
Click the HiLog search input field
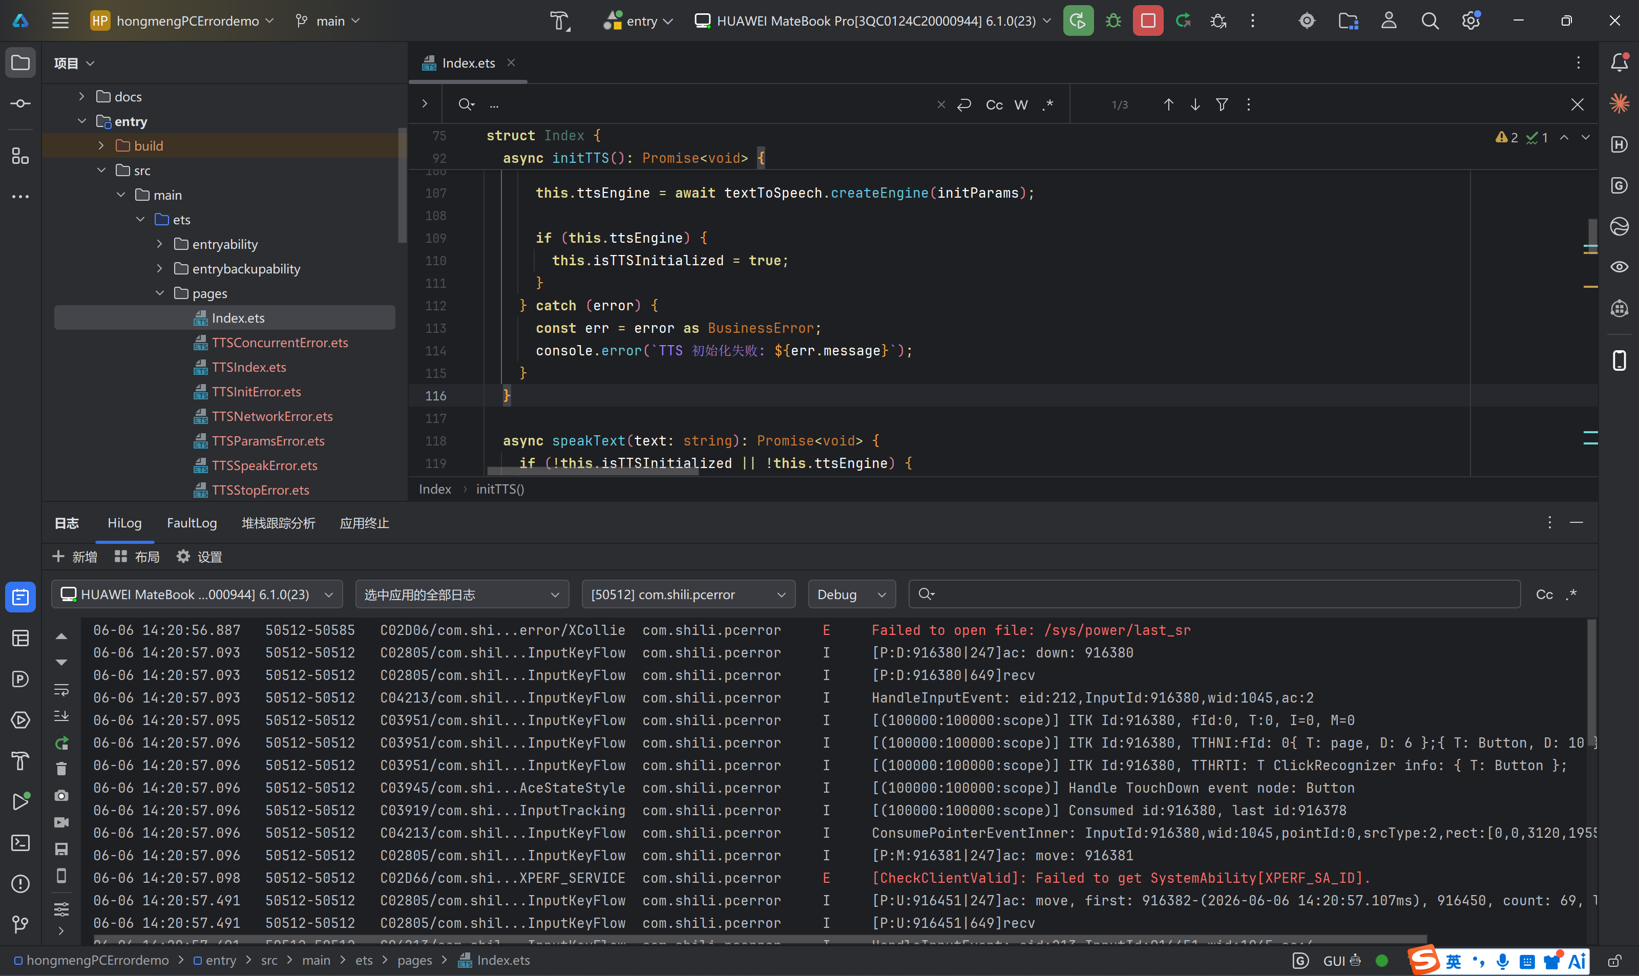click(x=1214, y=595)
